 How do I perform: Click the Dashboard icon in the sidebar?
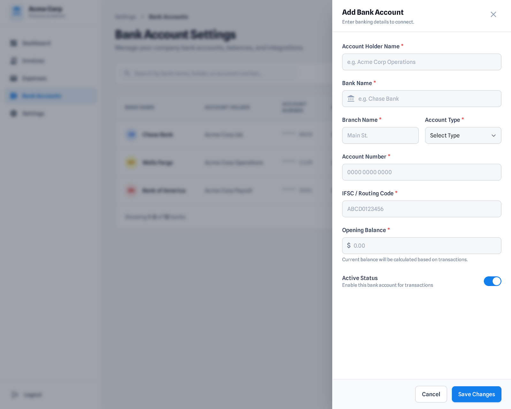click(14, 43)
